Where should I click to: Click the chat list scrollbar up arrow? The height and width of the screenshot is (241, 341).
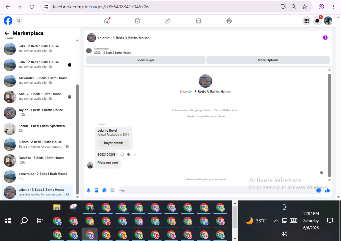coord(77,40)
